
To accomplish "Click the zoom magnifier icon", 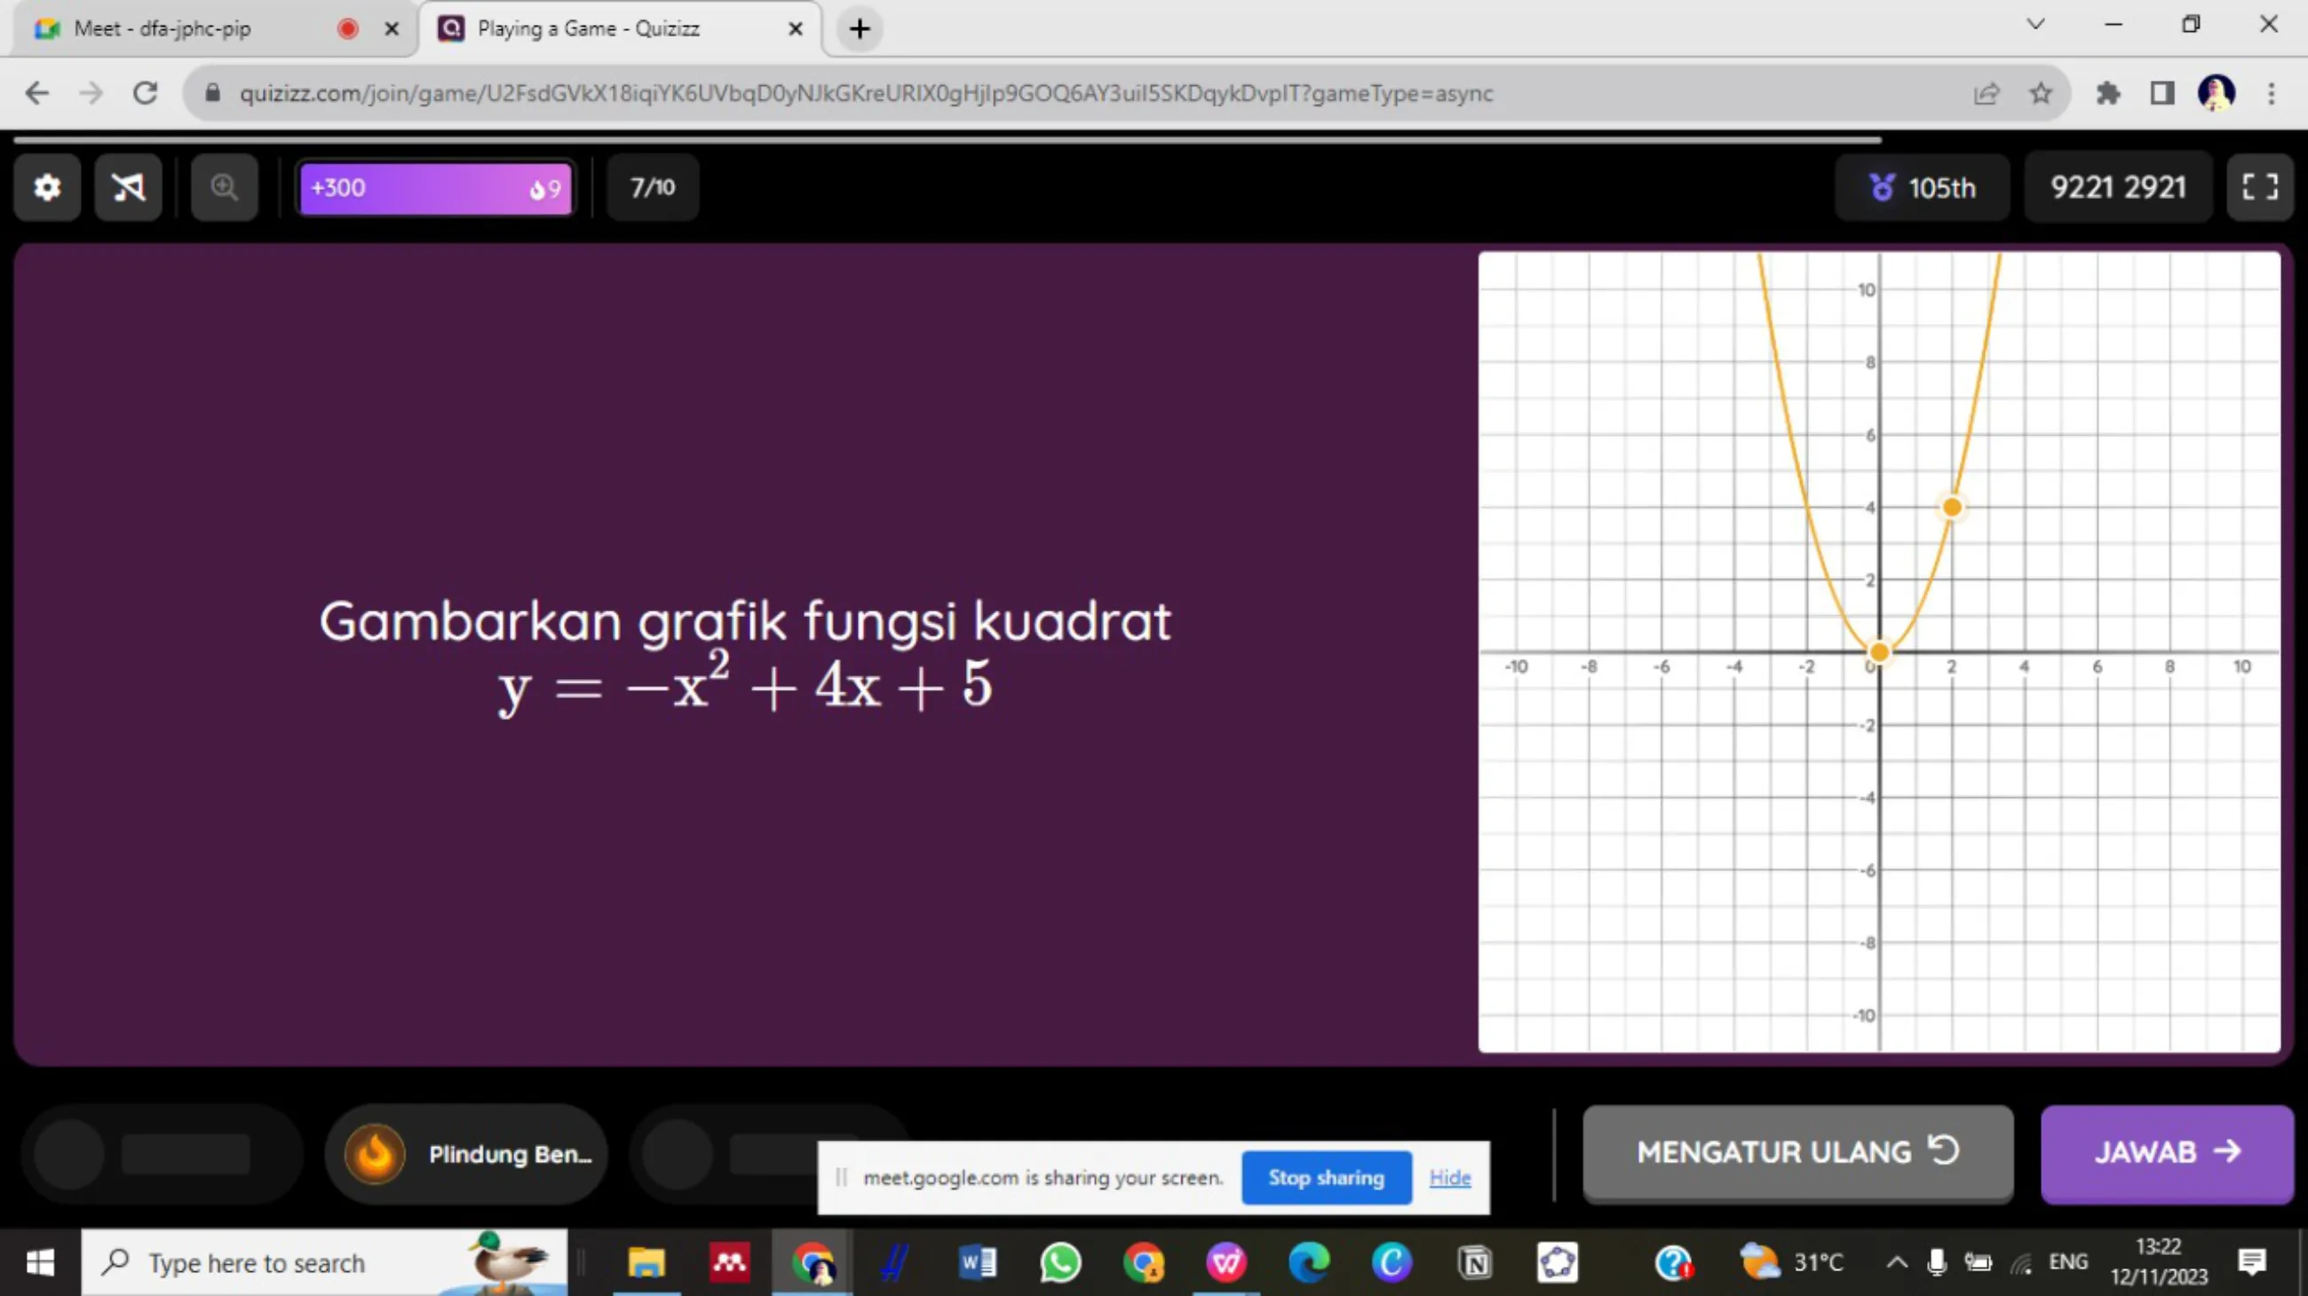I will pos(224,188).
